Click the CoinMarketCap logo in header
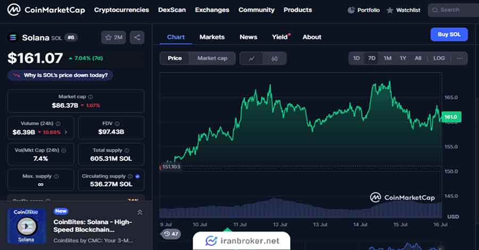 (46, 10)
